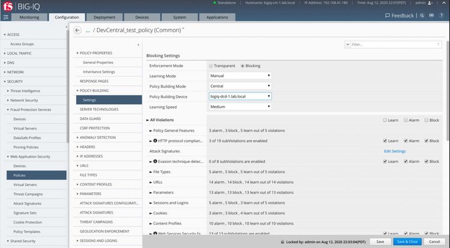Click info icon beside HTTP protocol compliance
Image resolution: width=450 pixels, height=248 pixels.
click(x=155, y=141)
